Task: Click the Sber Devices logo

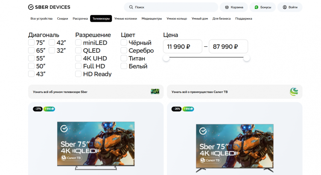Action: point(49,7)
